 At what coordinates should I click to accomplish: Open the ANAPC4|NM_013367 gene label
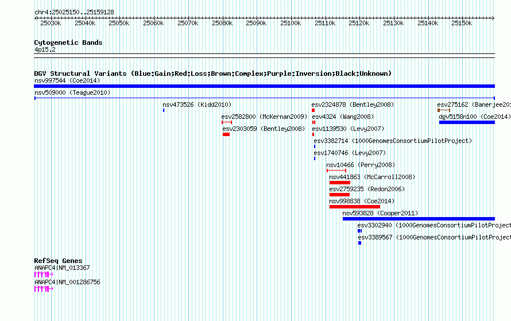(x=62, y=268)
